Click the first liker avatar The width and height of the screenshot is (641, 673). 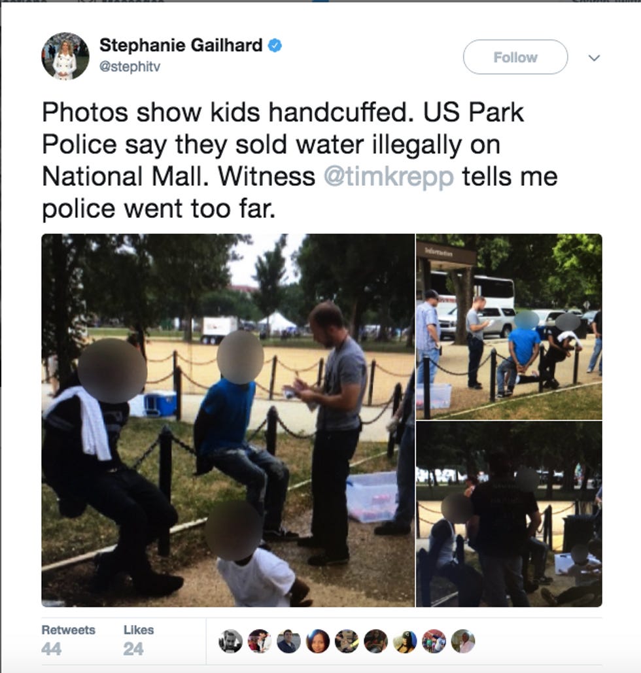tap(230, 641)
